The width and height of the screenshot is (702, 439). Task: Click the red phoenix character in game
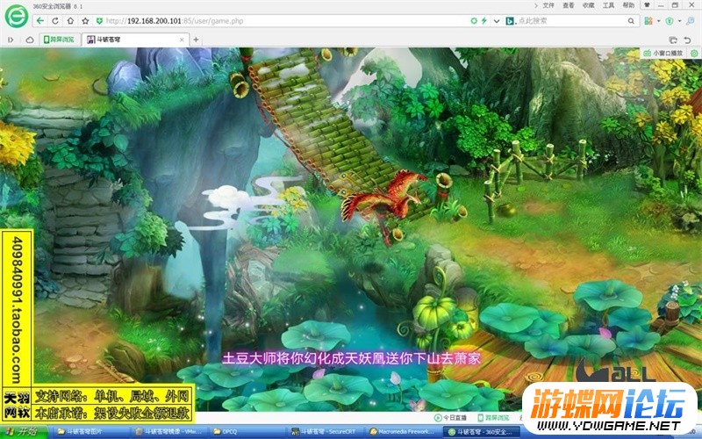click(x=381, y=202)
